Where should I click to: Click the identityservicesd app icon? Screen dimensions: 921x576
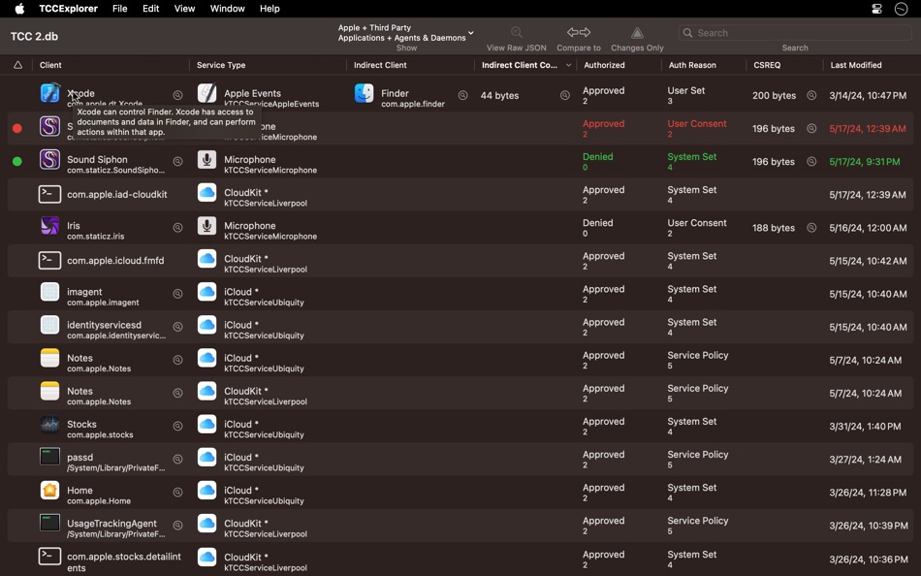click(49, 325)
